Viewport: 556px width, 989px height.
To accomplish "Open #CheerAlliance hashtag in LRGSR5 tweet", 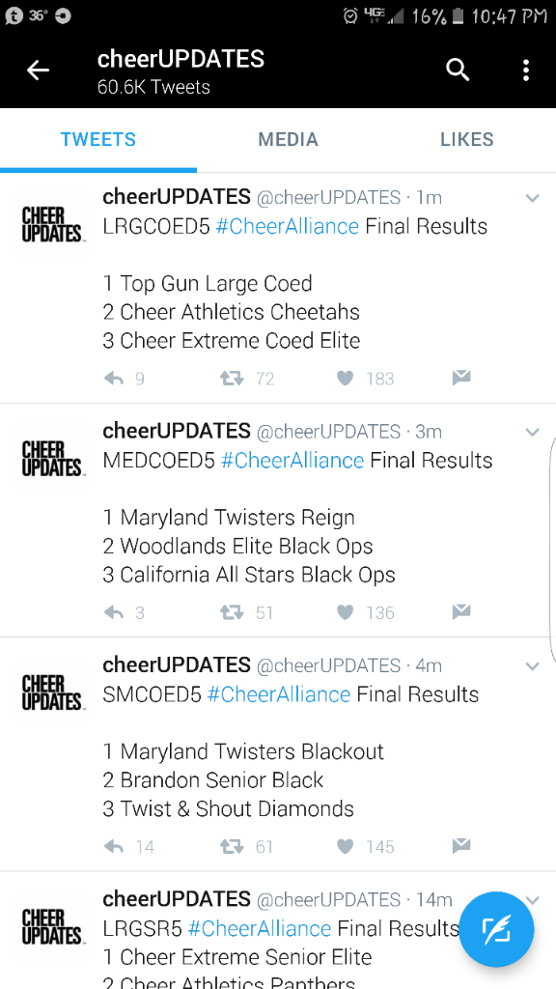I will [259, 928].
